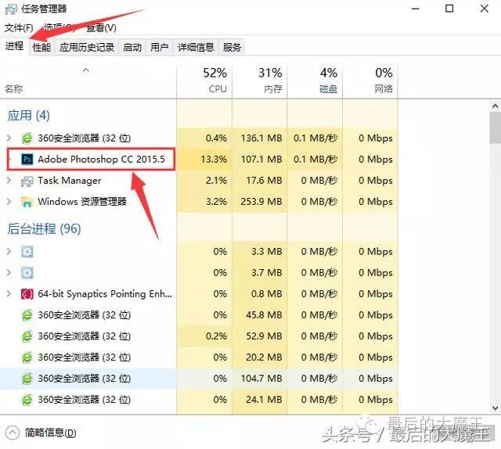The image size is (501, 449).
Task: Click the 360安全浏览器 icon under 应用
Action: [x=27, y=138]
